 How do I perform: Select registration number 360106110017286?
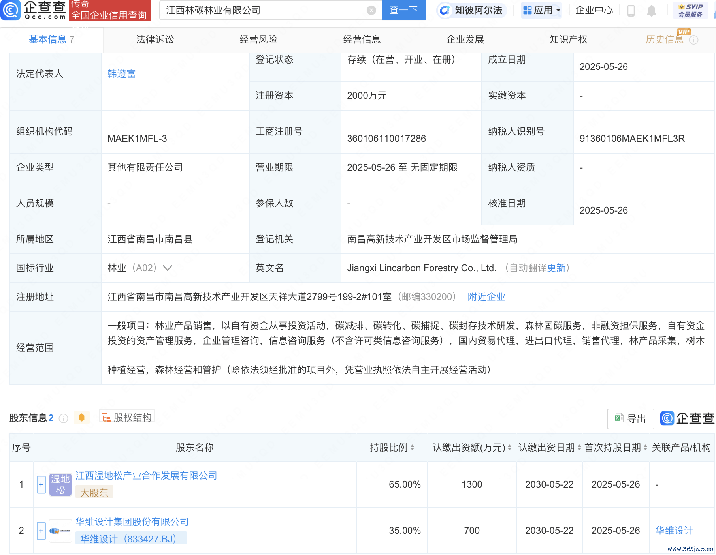[386, 139]
